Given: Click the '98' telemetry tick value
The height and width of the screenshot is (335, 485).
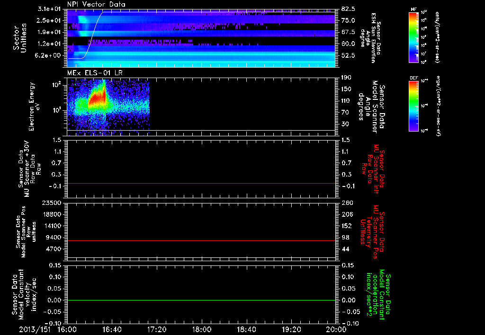Looking at the screenshot, I should tap(345, 238).
